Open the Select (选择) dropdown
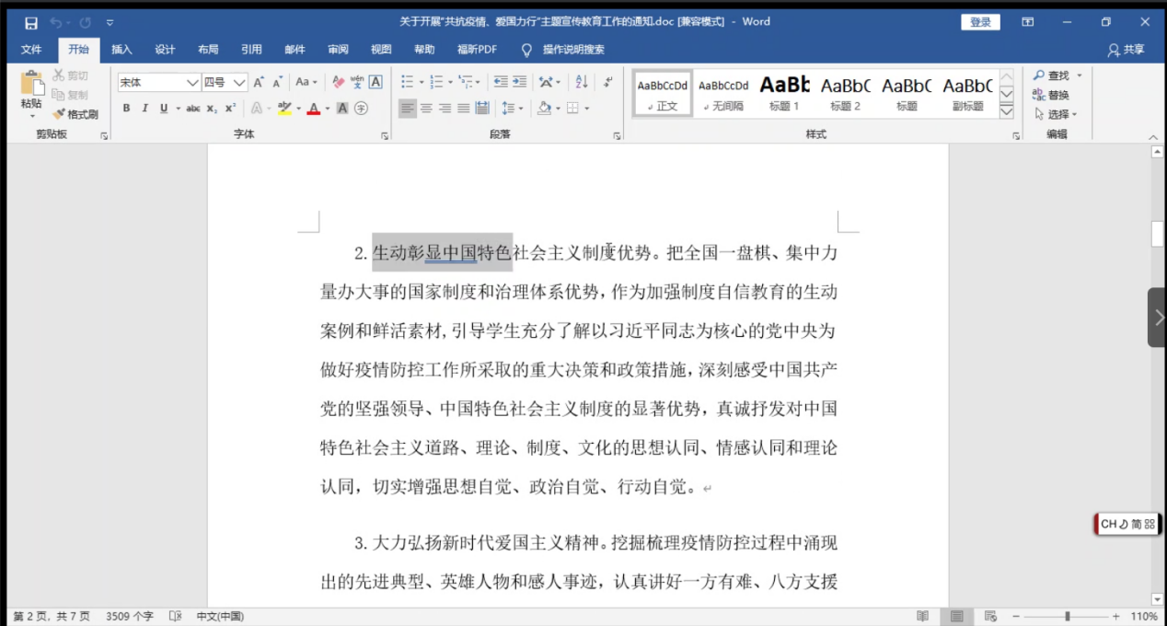The width and height of the screenshot is (1167, 626). tap(1055, 114)
